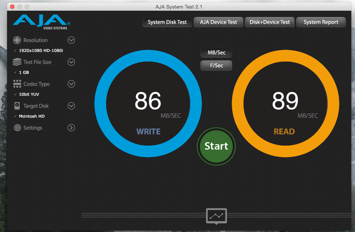Viewport: 355px width, 232px height.
Task: Select F/Sec units
Action: tap(216, 65)
